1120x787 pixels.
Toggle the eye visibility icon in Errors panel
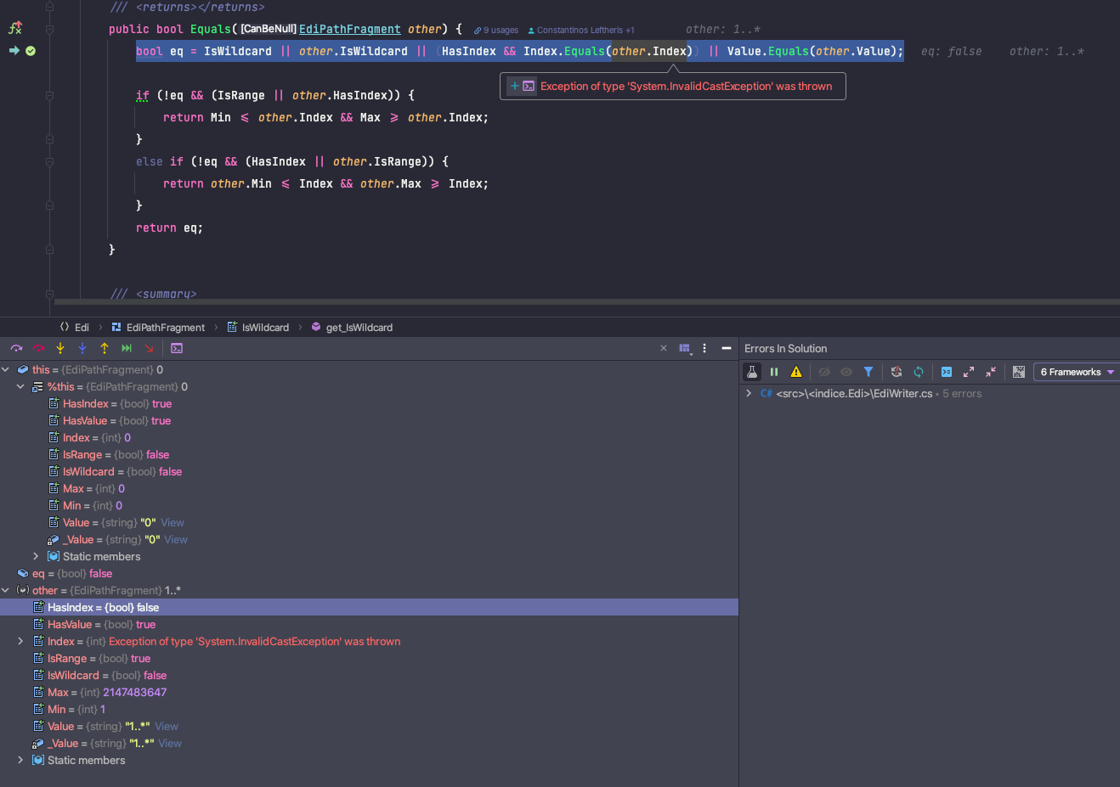[x=846, y=371]
